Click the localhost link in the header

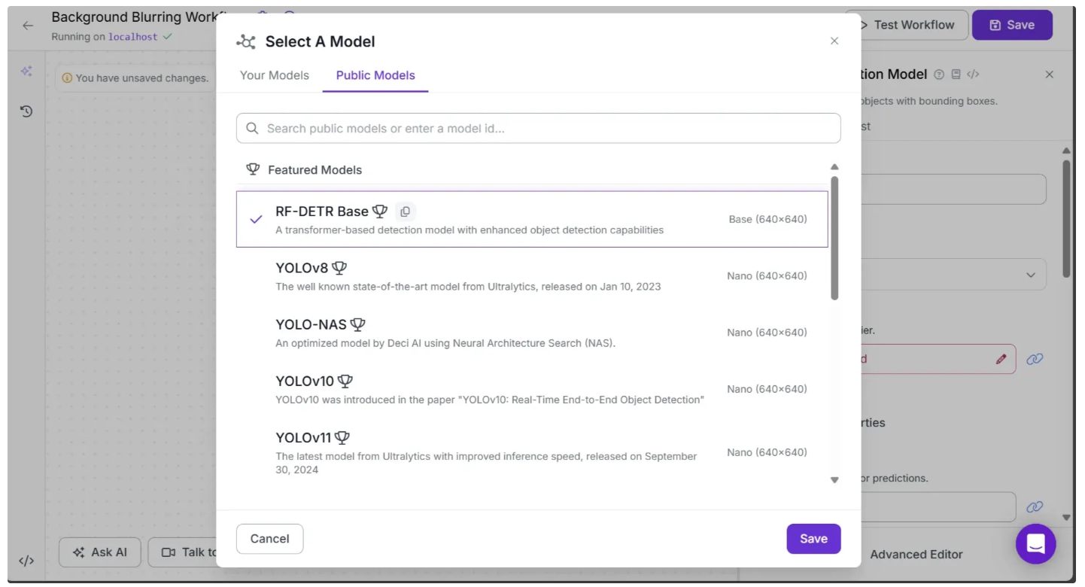133,36
